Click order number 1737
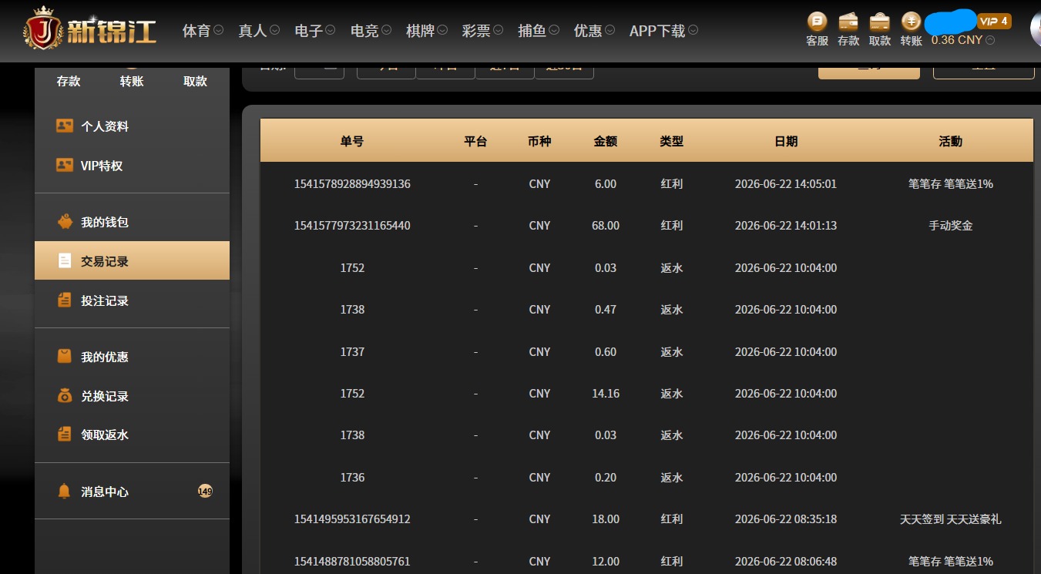 point(352,351)
